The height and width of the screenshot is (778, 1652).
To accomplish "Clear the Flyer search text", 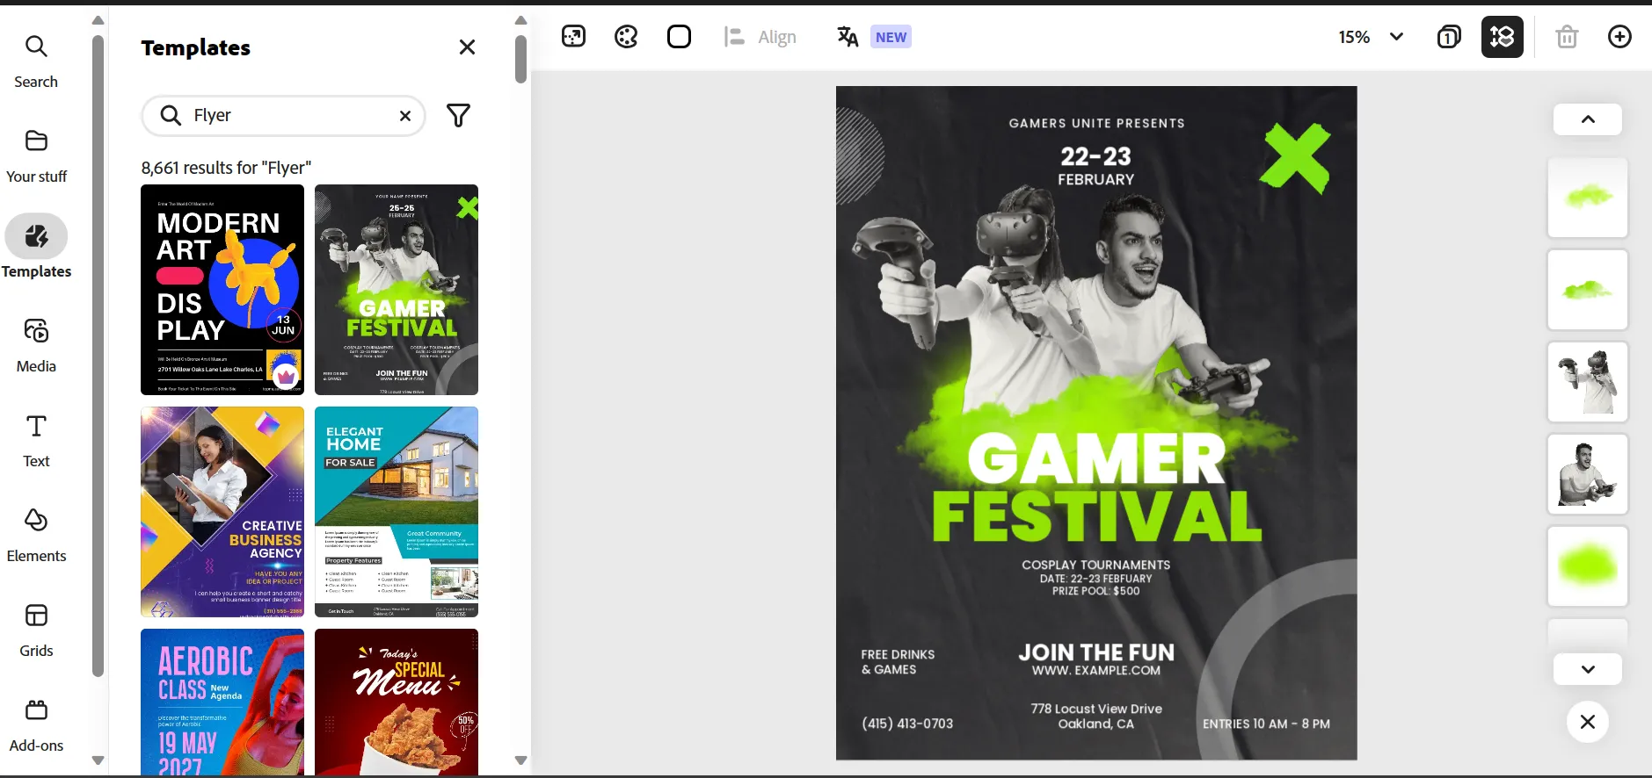I will [405, 116].
